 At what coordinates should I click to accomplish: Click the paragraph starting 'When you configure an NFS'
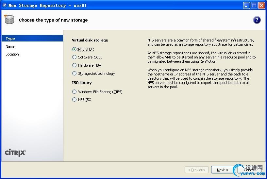[200, 78]
